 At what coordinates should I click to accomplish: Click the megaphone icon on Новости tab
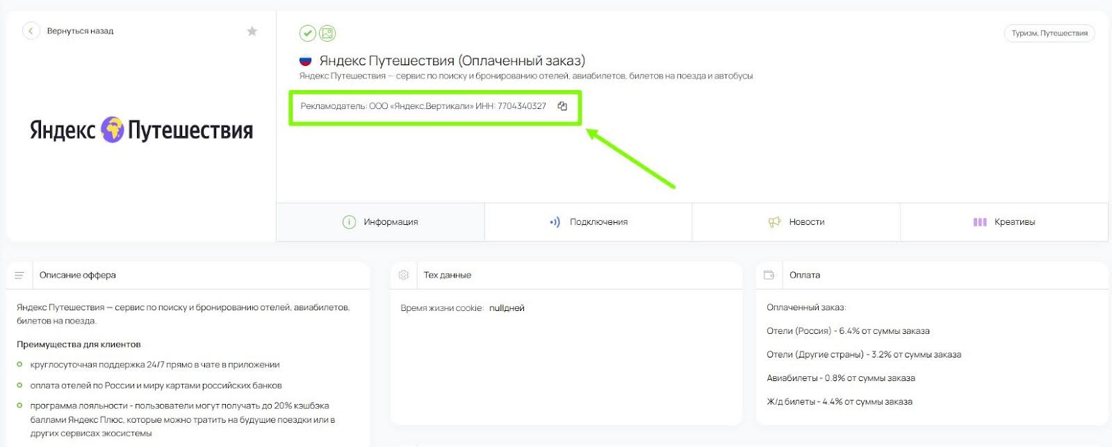[774, 222]
